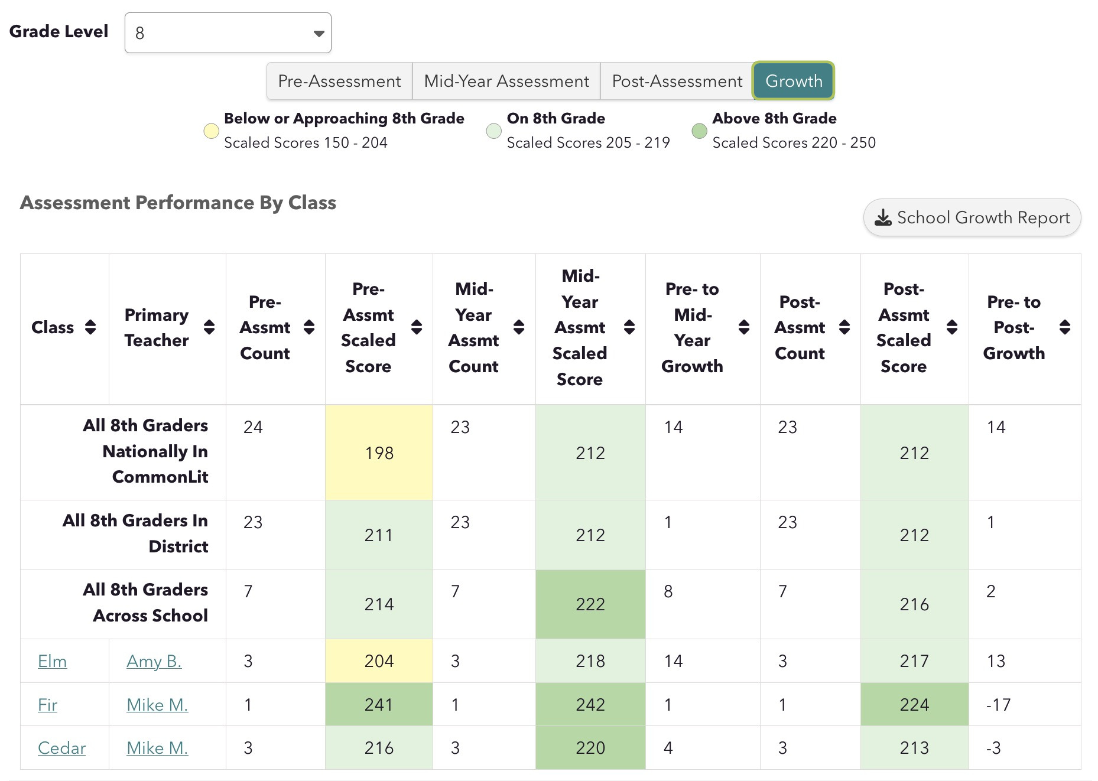
Task: Sort by Pre-Assmt Scaled Score arrows
Action: [417, 327]
